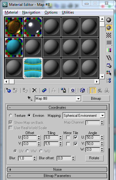Adjust the Blur spinner arrows
Viewport: 116px width, 180px height.
35,158
